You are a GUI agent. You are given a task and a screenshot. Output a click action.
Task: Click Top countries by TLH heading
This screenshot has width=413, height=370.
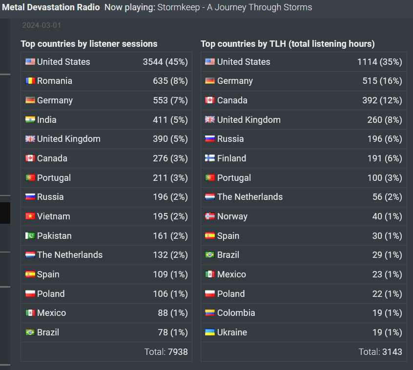point(288,44)
